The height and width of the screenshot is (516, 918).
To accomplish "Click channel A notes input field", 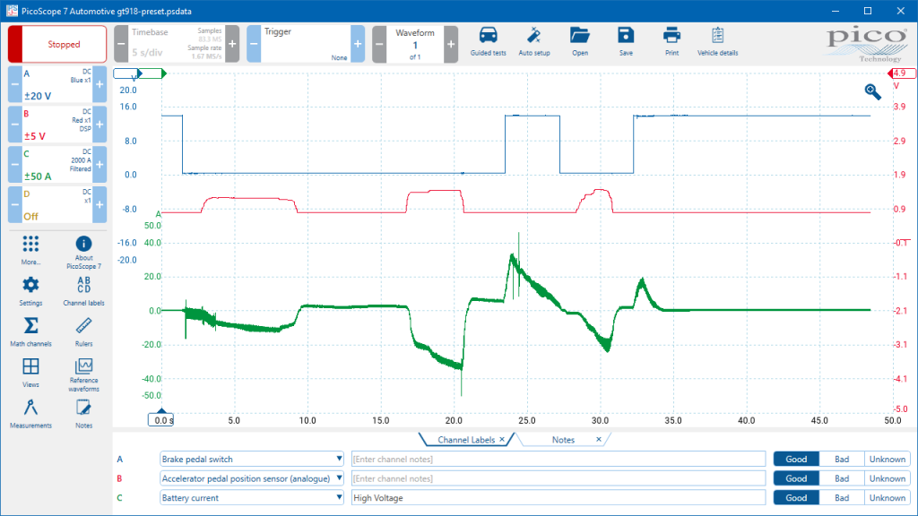I will 558,459.
